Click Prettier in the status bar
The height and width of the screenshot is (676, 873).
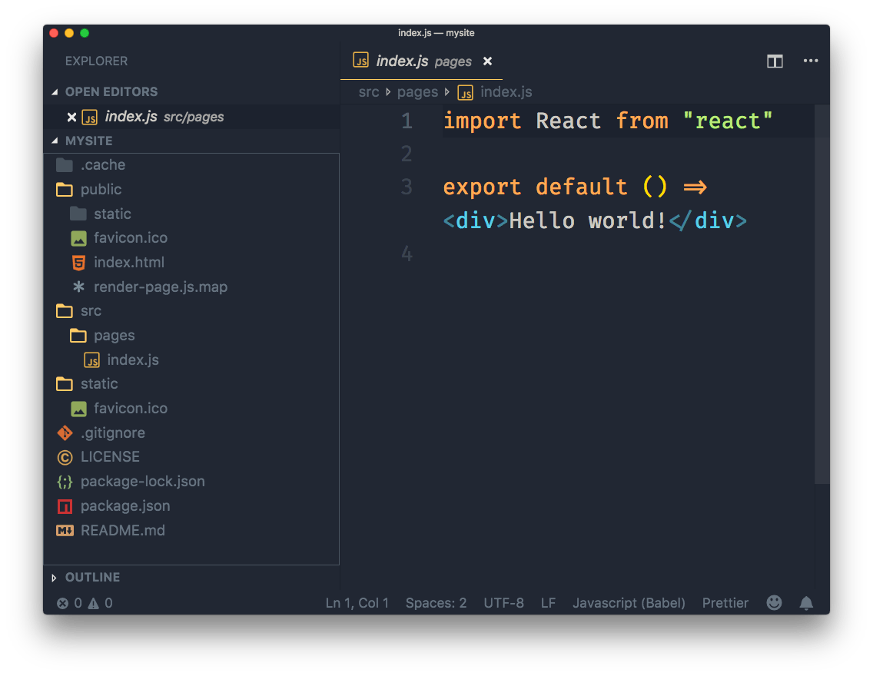[x=725, y=603]
